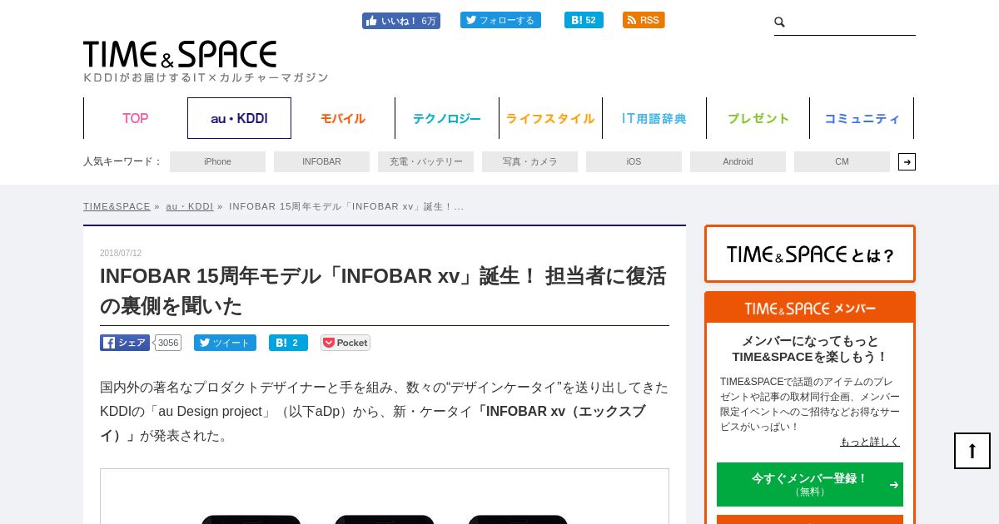Click the INFOBAR xv phones image

tap(385, 497)
